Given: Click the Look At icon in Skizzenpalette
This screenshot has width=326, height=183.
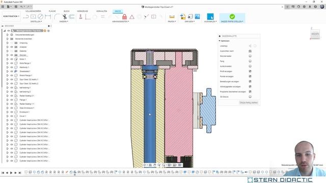Looking at the screenshot, I should 250,51.
